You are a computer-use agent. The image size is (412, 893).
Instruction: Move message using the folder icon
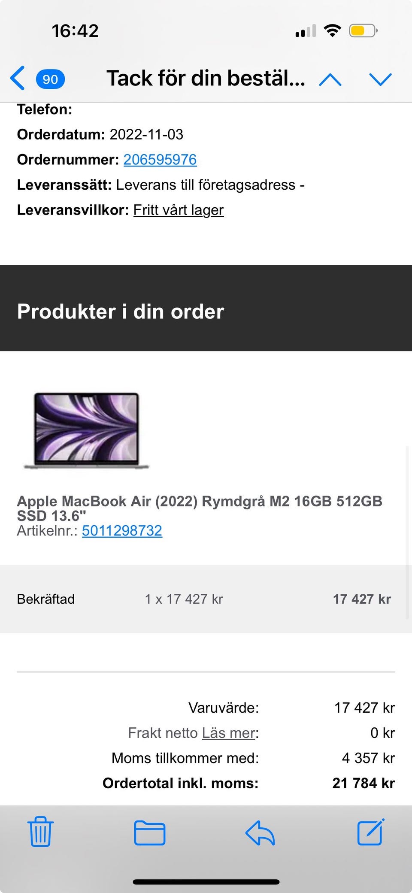[x=149, y=832]
